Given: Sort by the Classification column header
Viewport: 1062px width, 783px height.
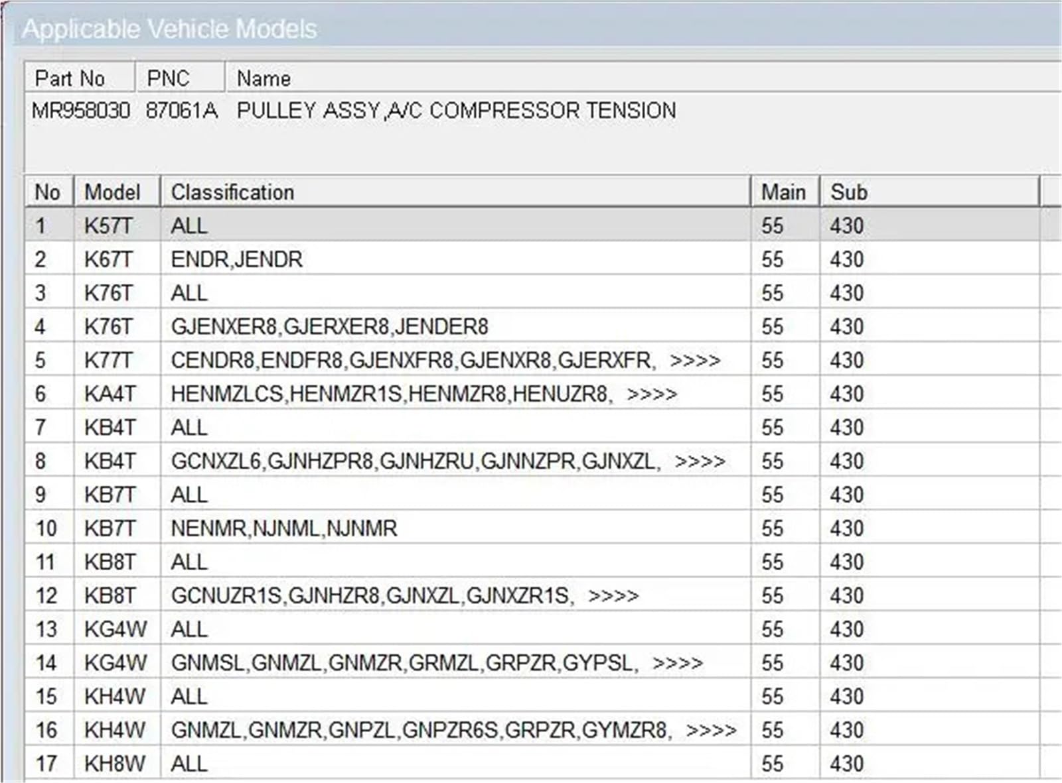Looking at the screenshot, I should 455,192.
